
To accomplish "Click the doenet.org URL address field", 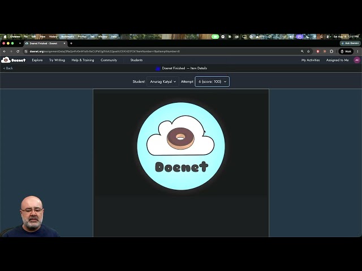I will click(x=162, y=51).
